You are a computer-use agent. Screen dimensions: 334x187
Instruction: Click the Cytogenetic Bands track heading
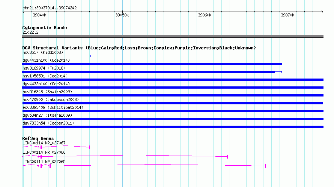coord(45,28)
